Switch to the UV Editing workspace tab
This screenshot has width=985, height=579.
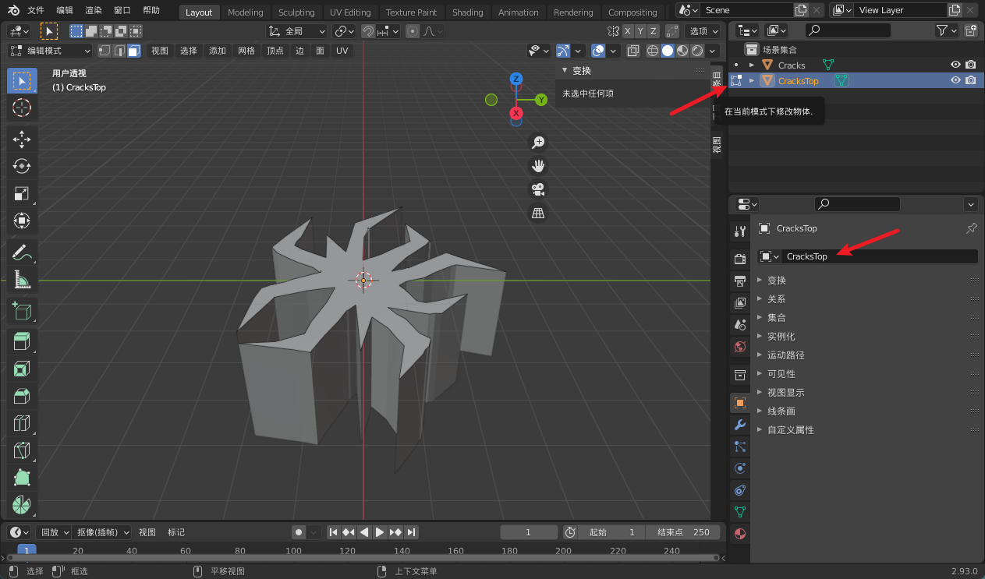point(350,12)
